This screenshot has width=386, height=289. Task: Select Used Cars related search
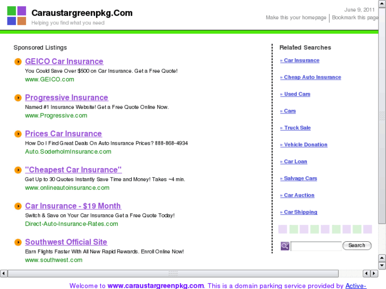[295, 94]
